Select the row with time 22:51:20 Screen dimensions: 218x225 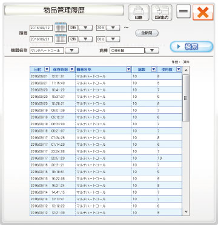(x=106, y=158)
